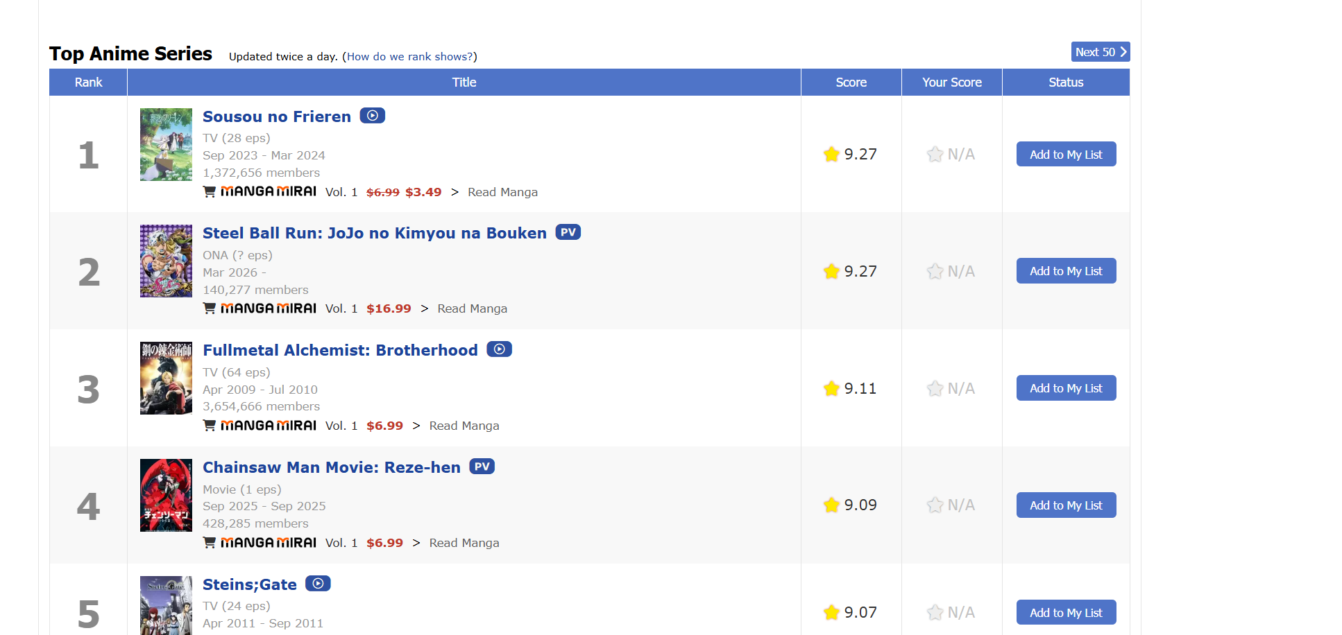Click the Manga Mirai logo in Sousou no Frieren row
Image resolution: width=1342 pixels, height=635 pixels.
269,191
